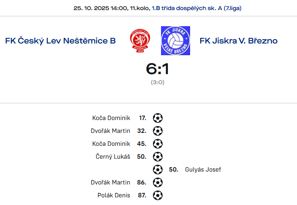Open FK Český Lev Neštěmice B team page
Viewport: 297px width, 205px height.
pos(61,41)
